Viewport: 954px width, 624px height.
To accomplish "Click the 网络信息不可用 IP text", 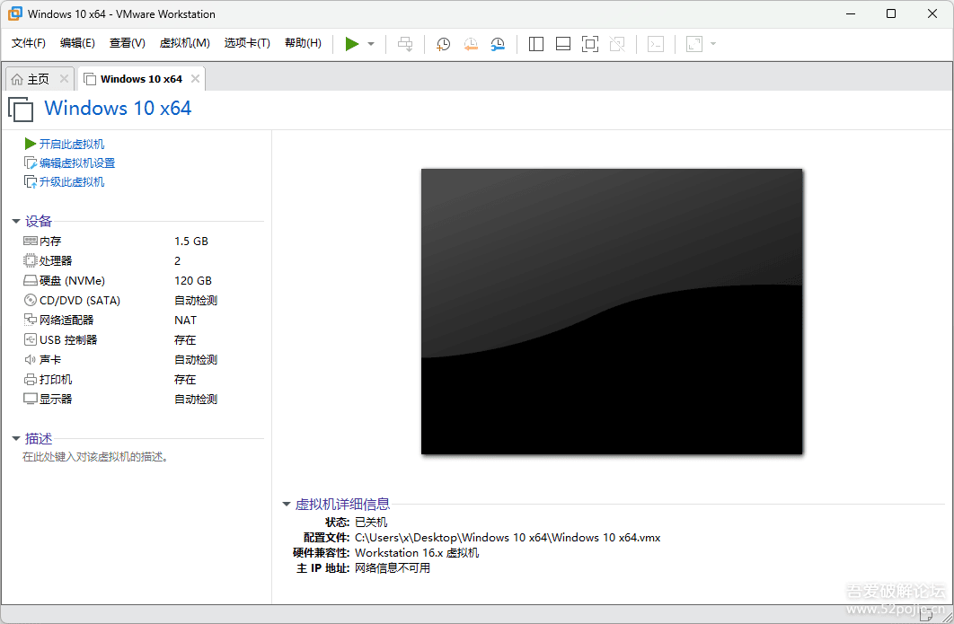I will [x=393, y=568].
